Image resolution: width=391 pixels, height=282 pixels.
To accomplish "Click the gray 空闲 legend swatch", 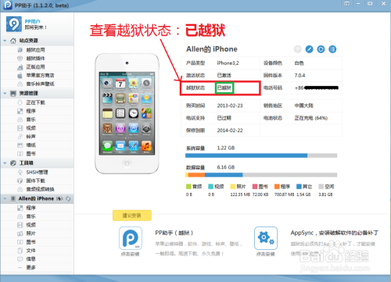I will [321, 187].
